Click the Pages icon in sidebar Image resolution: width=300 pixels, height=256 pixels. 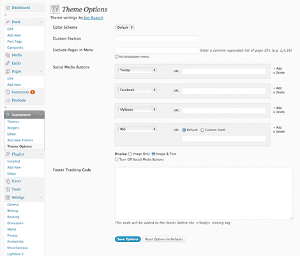pos(8,72)
